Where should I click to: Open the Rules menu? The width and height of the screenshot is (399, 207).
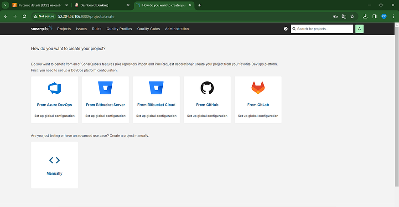pos(96,29)
